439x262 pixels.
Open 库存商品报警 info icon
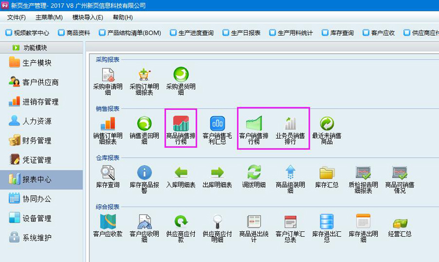tap(144, 173)
